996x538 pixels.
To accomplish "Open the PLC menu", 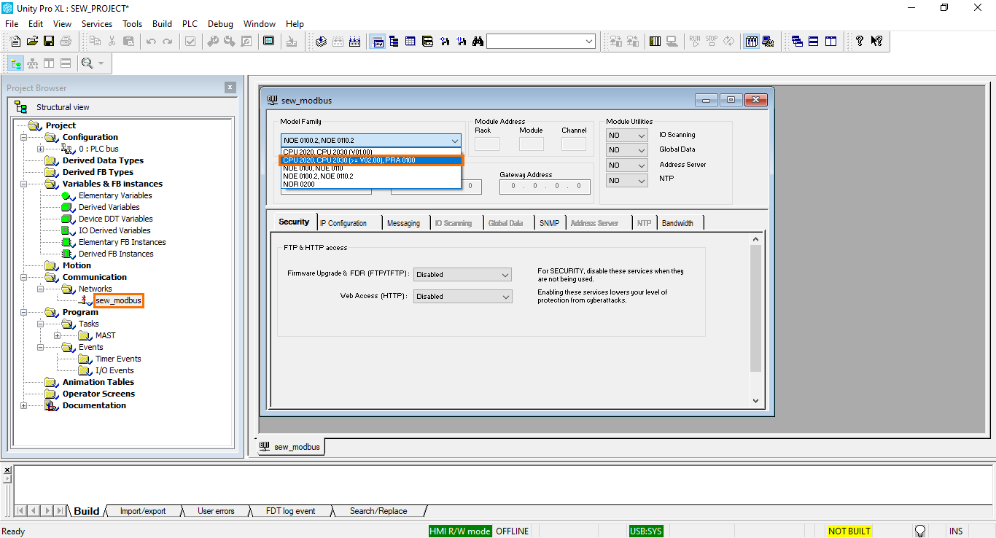I will pyautogui.click(x=190, y=24).
